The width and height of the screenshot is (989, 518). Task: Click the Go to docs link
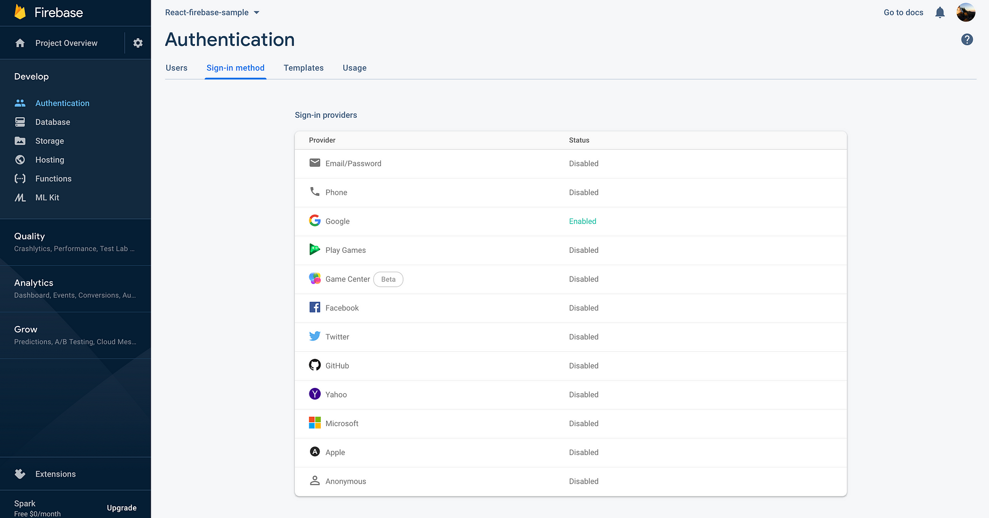(903, 12)
